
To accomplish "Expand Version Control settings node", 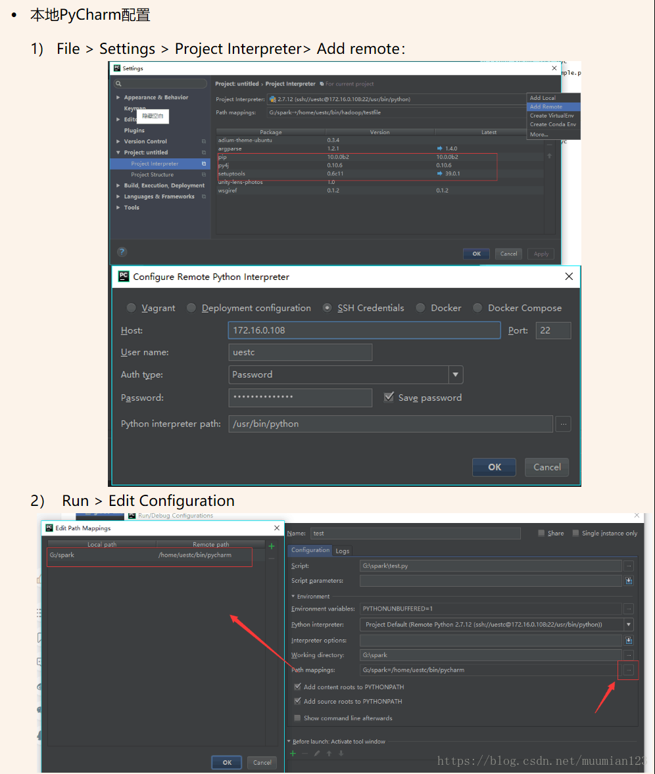I will point(118,141).
